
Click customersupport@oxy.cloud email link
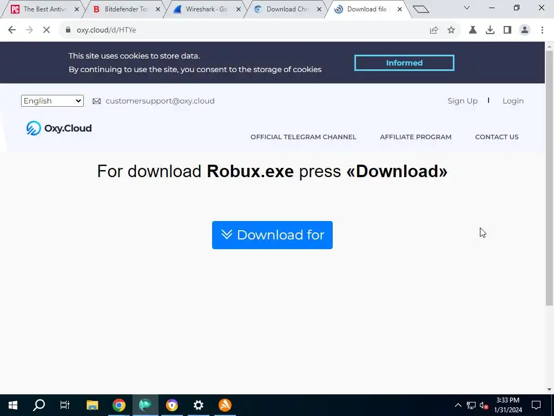tap(160, 101)
